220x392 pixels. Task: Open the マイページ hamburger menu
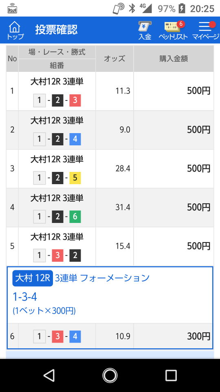point(205,30)
